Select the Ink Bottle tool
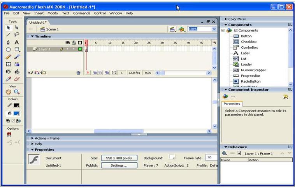 coord(8,72)
